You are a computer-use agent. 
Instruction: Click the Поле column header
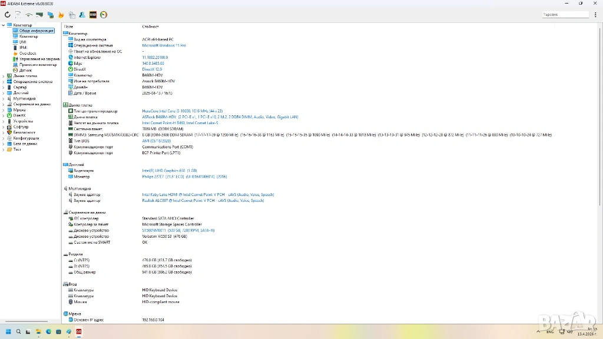68,26
